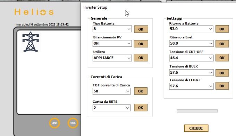The image size is (236, 136).
Task: Expand the Carica da RETE dropdown
Action: pyautogui.click(x=111, y=108)
